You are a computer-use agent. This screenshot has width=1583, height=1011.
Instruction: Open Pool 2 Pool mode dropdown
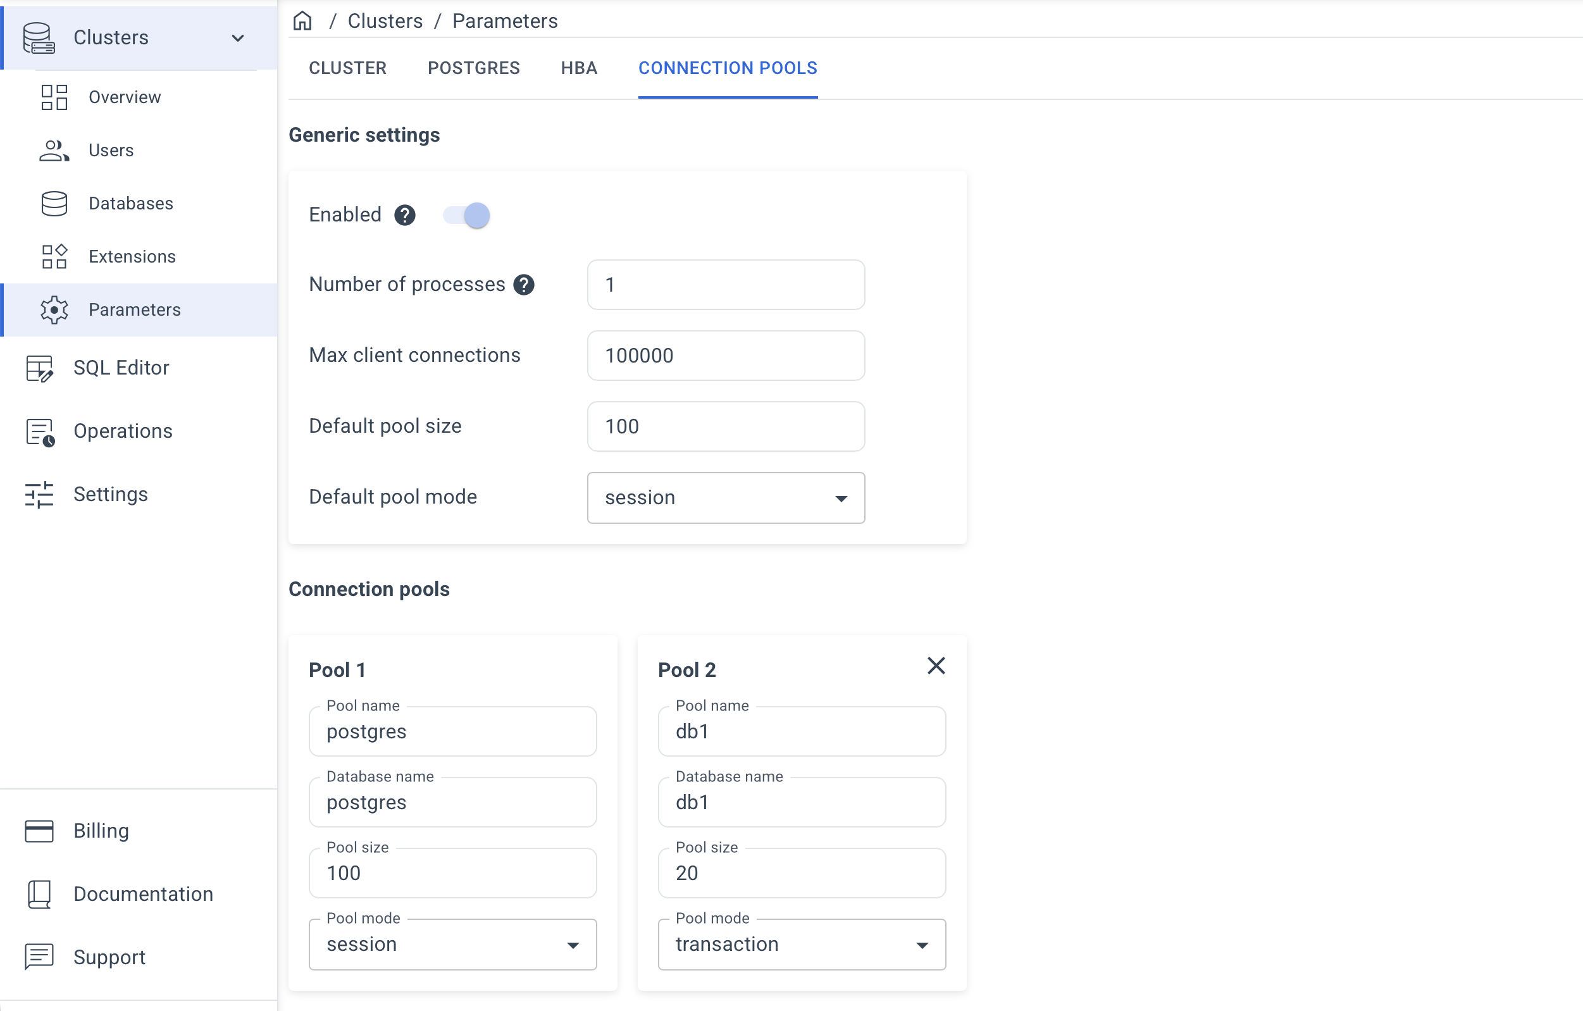(x=802, y=944)
